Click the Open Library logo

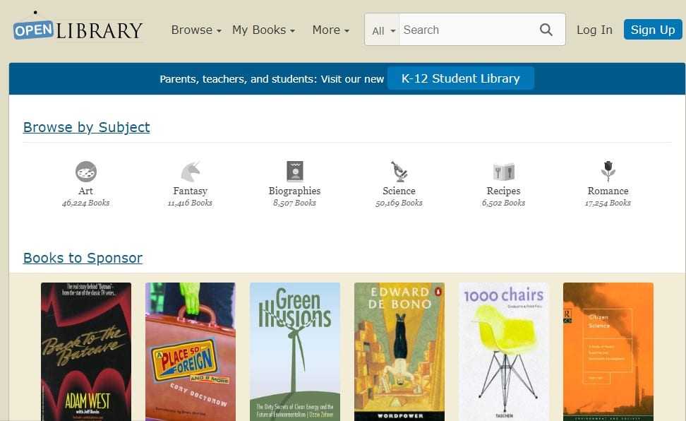click(78, 30)
